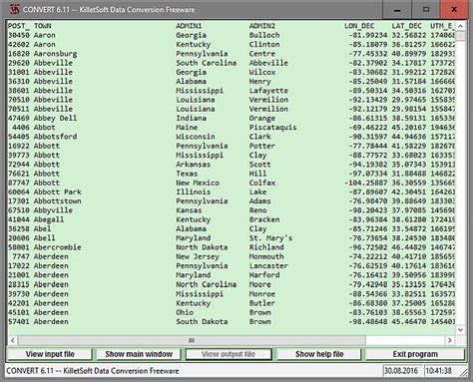473x382 pixels.
Task: Open the main window with Show main window
Action: pyautogui.click(x=139, y=354)
